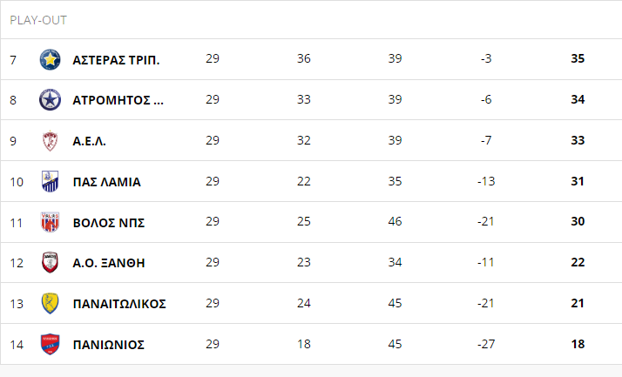Viewport: 622px width, 377px height.
Task: Open the Α.Ε.Λ. club crest
Action: coord(50,141)
